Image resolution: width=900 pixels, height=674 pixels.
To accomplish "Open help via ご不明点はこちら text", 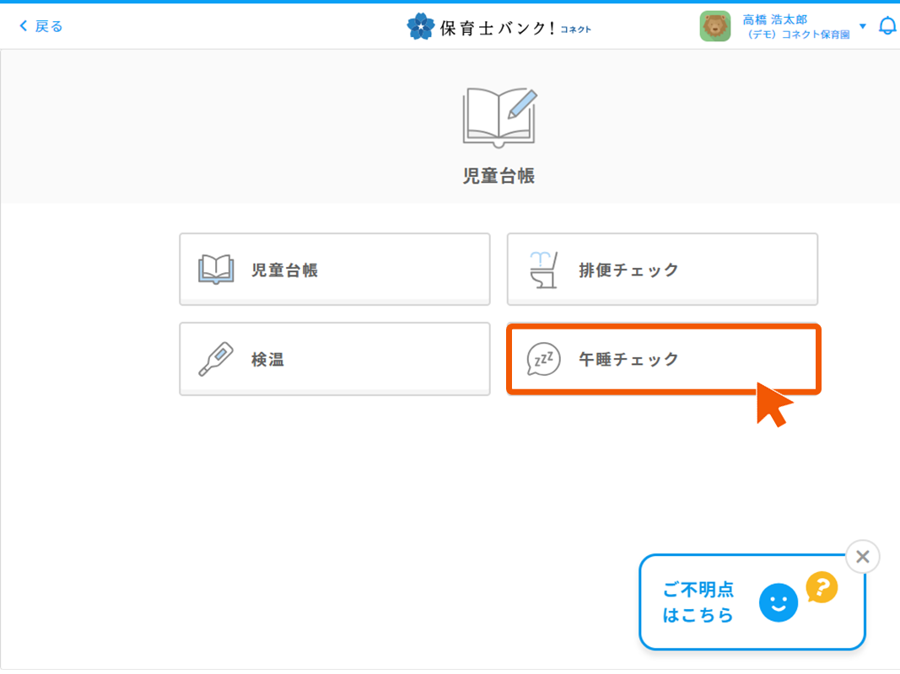I will click(x=698, y=602).
